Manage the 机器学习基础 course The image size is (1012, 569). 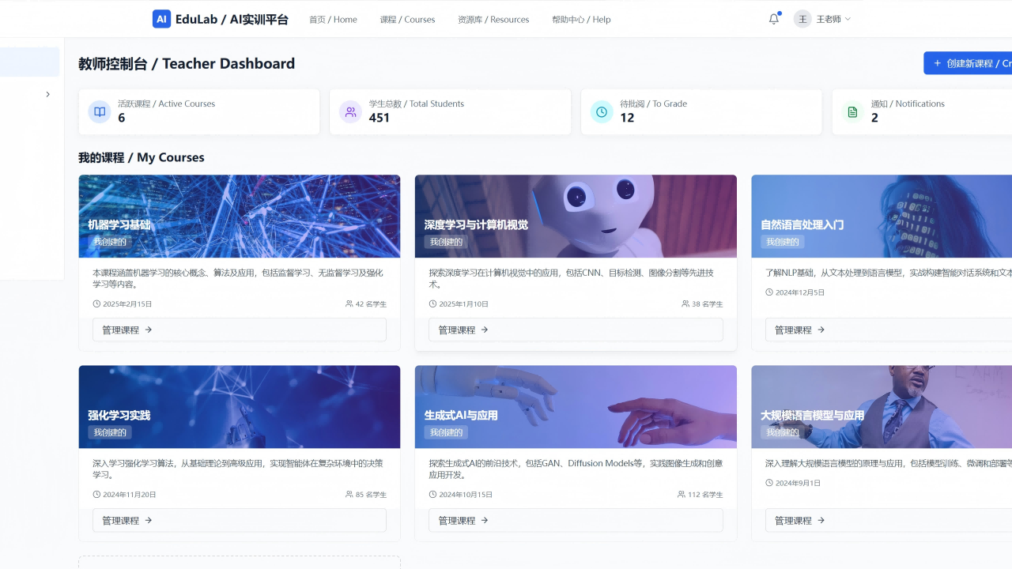tap(240, 330)
